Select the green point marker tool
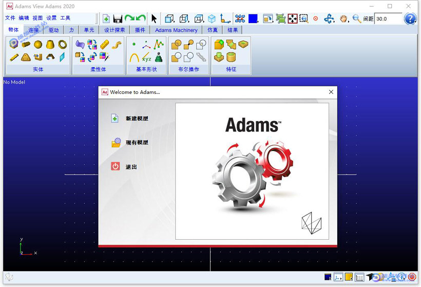The width and height of the screenshot is (421, 287). pyautogui.click(x=134, y=44)
